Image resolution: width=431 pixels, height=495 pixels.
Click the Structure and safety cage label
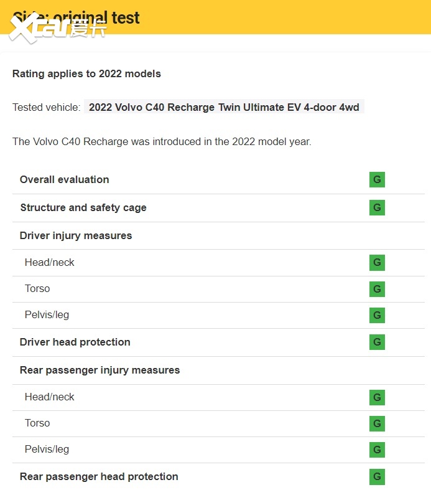pos(83,207)
